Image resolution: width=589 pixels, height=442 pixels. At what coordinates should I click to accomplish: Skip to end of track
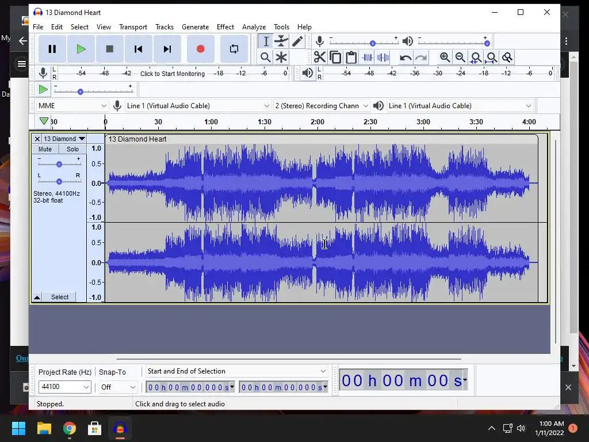167,49
